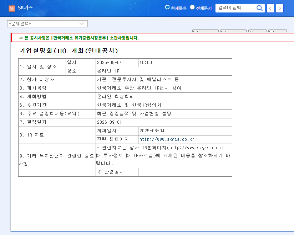Select the 전체문서 radio button
Image resolution: width=294 pixels, height=235 pixels.
point(192,7)
